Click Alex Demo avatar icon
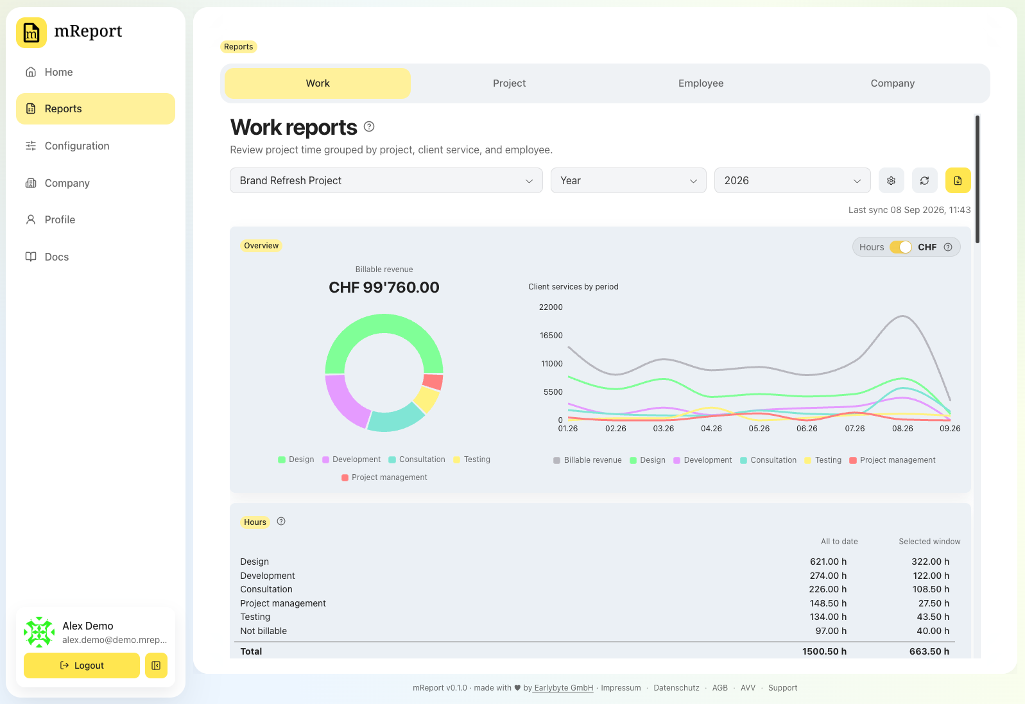This screenshot has width=1025, height=704. (39, 632)
